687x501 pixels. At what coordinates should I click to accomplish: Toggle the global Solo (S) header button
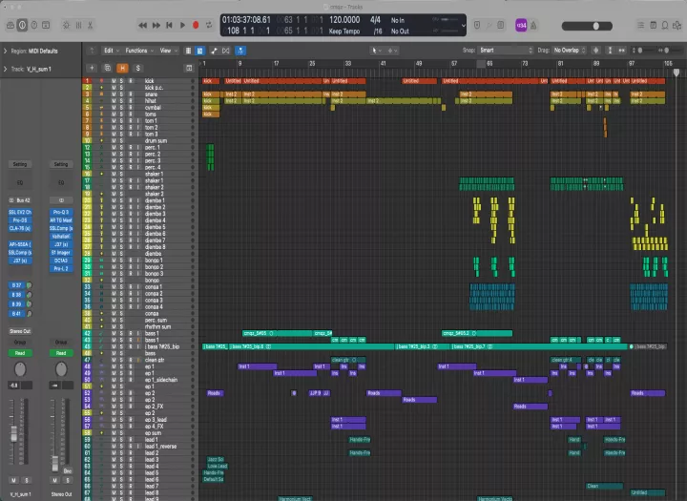click(x=138, y=68)
